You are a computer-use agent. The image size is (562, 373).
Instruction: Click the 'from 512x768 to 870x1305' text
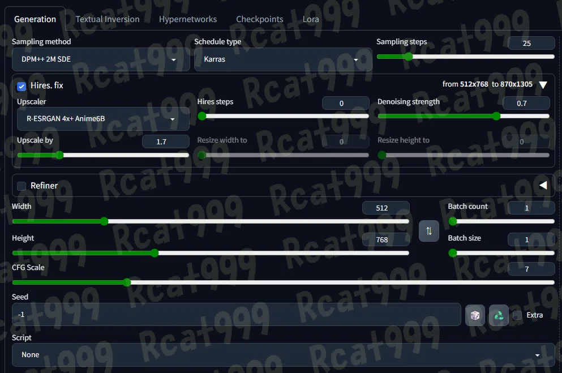pyautogui.click(x=487, y=84)
